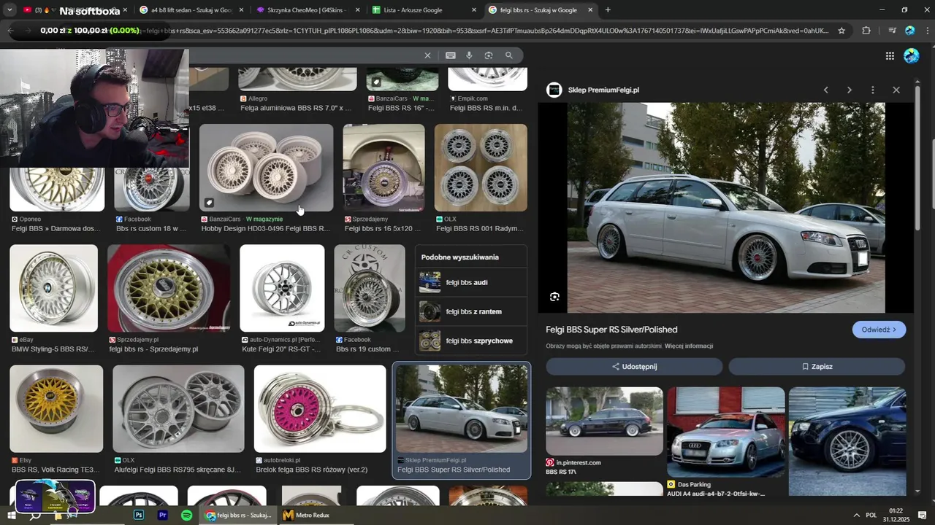The height and width of the screenshot is (525, 935).
Task: Search inside preview image with Lens
Action: pyautogui.click(x=554, y=297)
